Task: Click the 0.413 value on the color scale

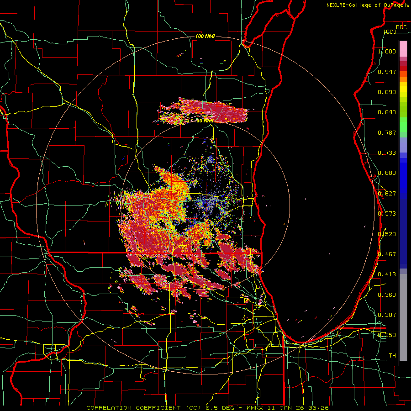Action: (387, 274)
